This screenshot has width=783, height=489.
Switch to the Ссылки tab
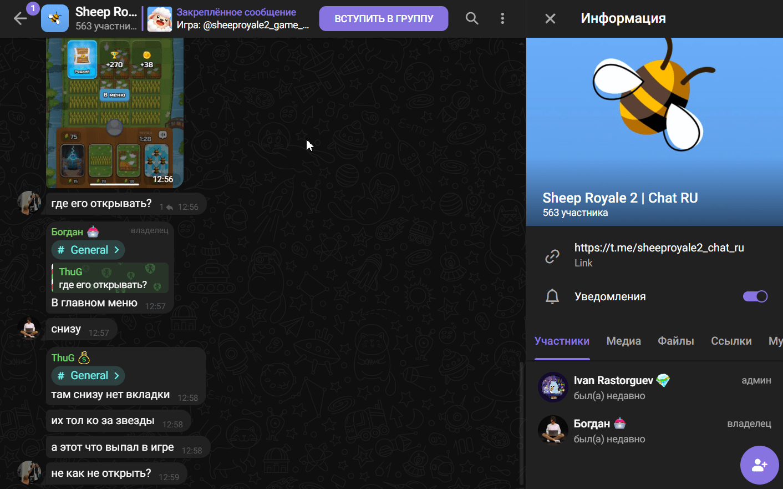(x=731, y=341)
